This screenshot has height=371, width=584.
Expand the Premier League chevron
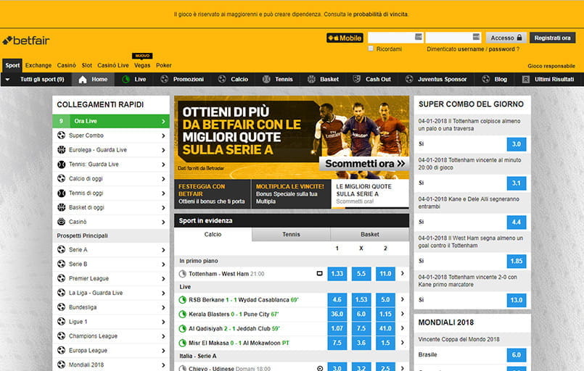pos(163,279)
